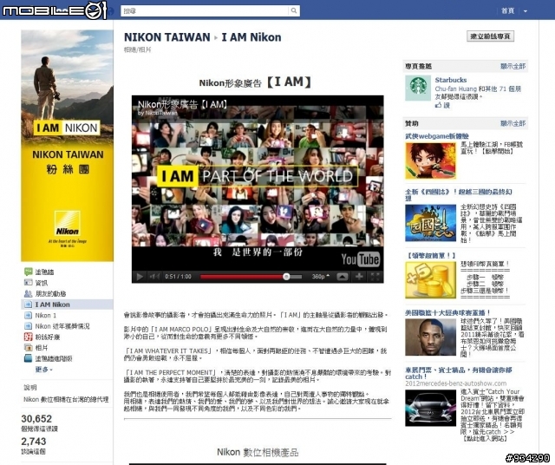Show all recommended pages
The image size is (555, 465).
(513, 66)
